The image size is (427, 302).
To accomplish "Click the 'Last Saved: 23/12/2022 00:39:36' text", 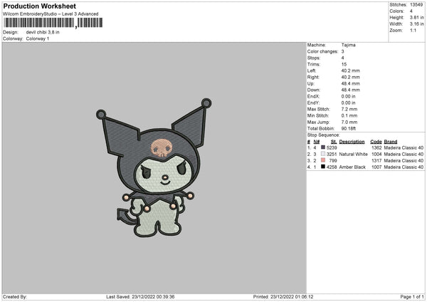I will pyautogui.click(x=140, y=296).
